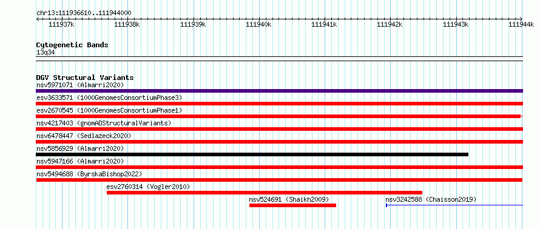540x229 pixels.
Task: Open nsv5494688 (ByrskaBishop2022) label
Action: click(x=89, y=174)
